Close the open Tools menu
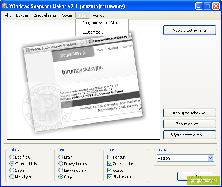Screen dimensions: 222x187 click(83, 15)
